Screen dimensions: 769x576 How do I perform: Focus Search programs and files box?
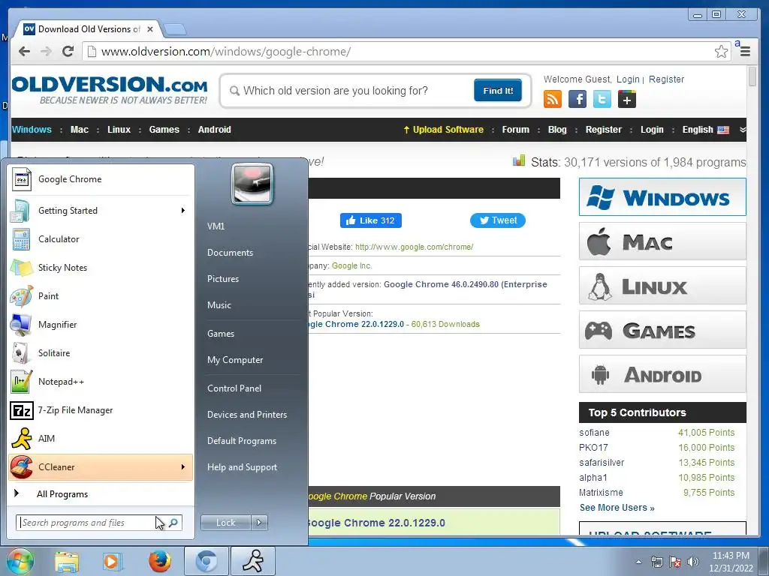point(98,523)
